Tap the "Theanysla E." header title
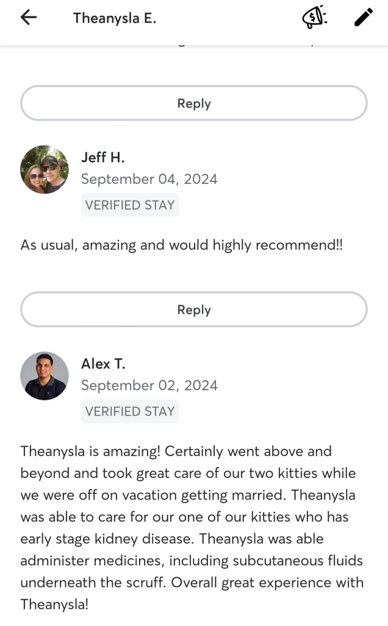 [115, 18]
